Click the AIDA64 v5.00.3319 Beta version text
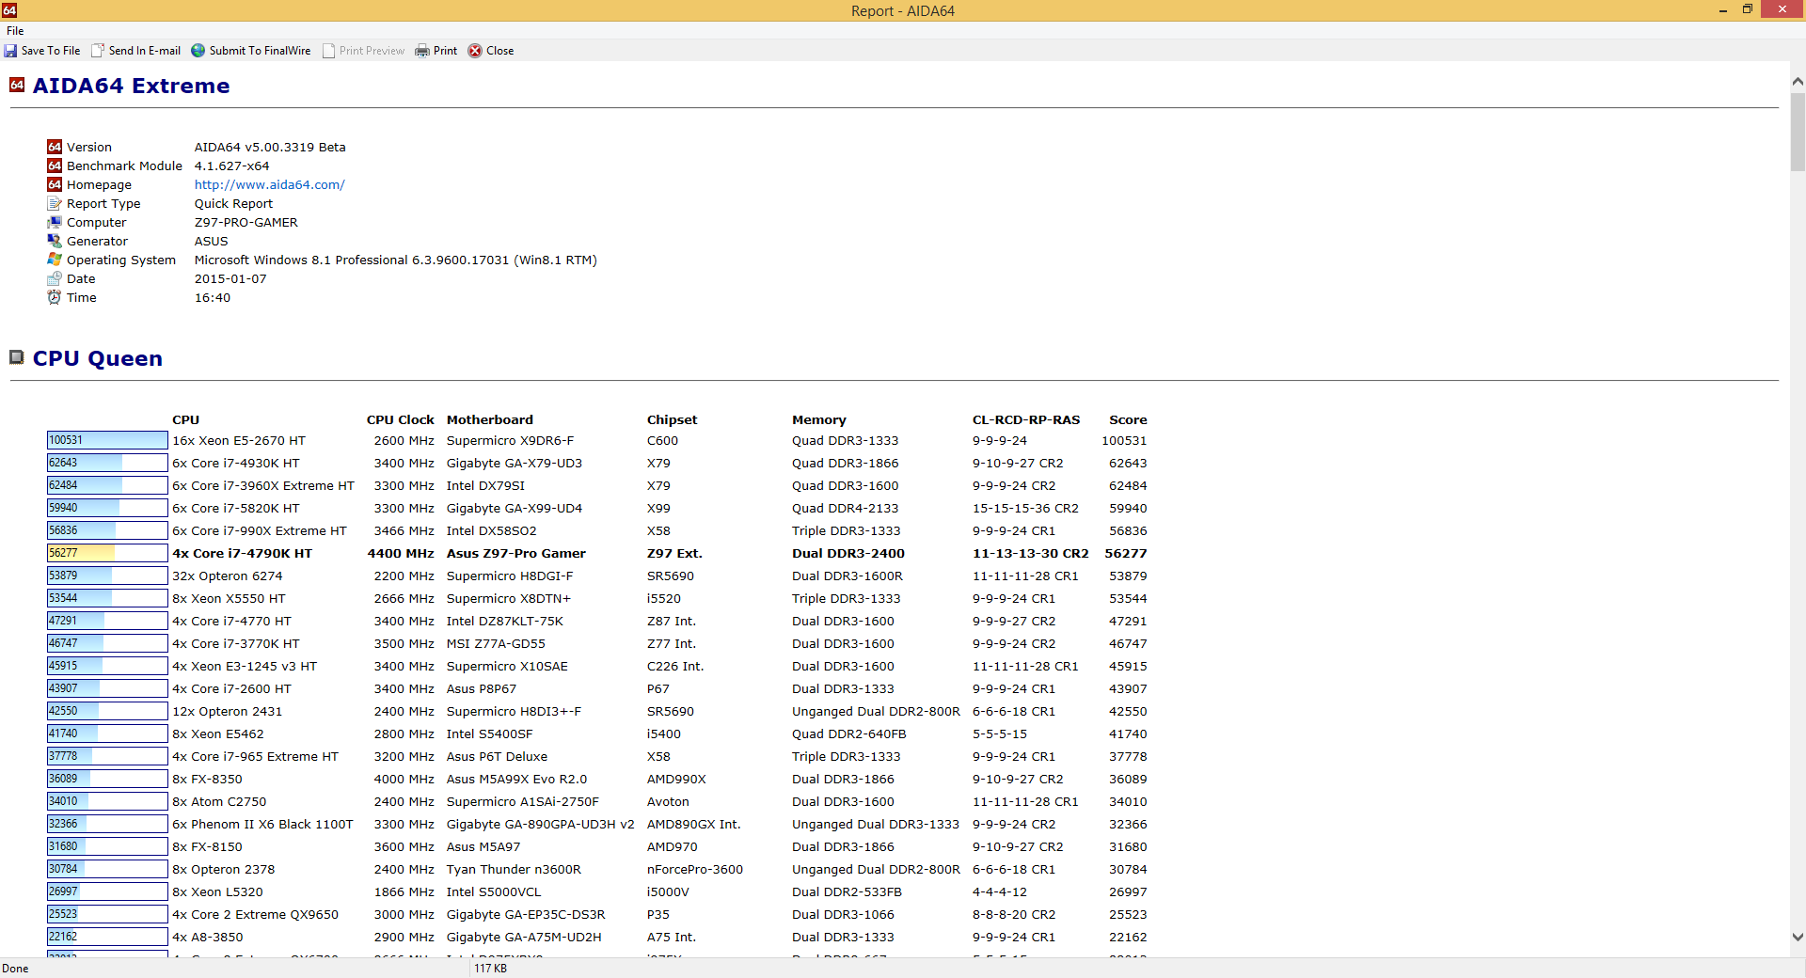Viewport: 1806px width, 978px height. [x=270, y=147]
